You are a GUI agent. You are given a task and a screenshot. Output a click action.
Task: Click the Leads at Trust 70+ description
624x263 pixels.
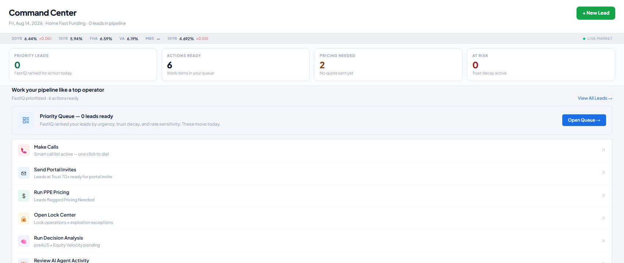click(x=73, y=177)
